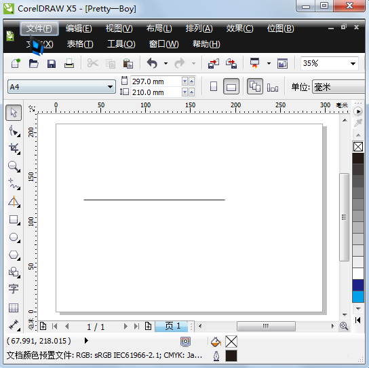This screenshot has width=369, height=368.
Task: Go to the first page
Action: click(54, 327)
